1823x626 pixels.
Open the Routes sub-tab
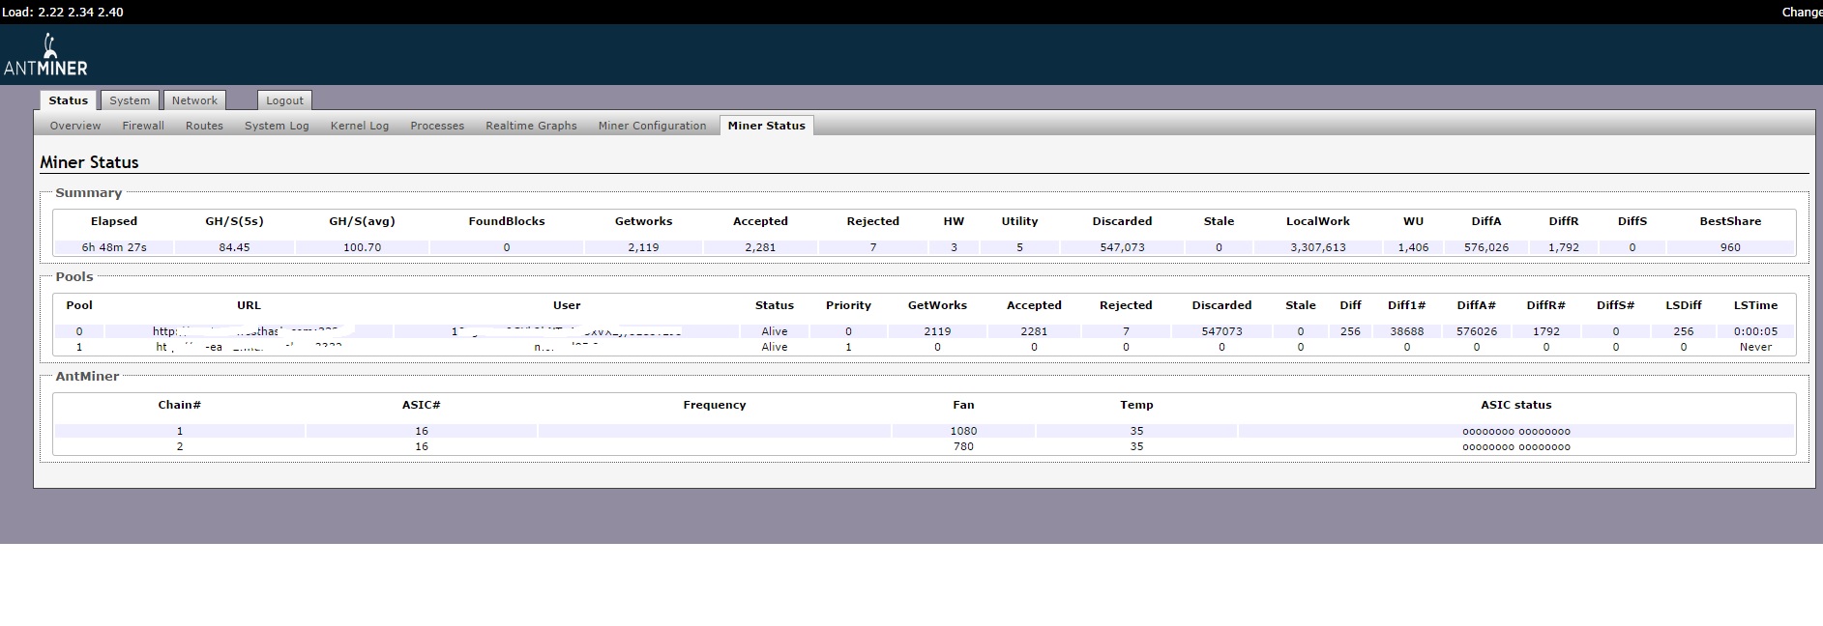click(x=204, y=126)
